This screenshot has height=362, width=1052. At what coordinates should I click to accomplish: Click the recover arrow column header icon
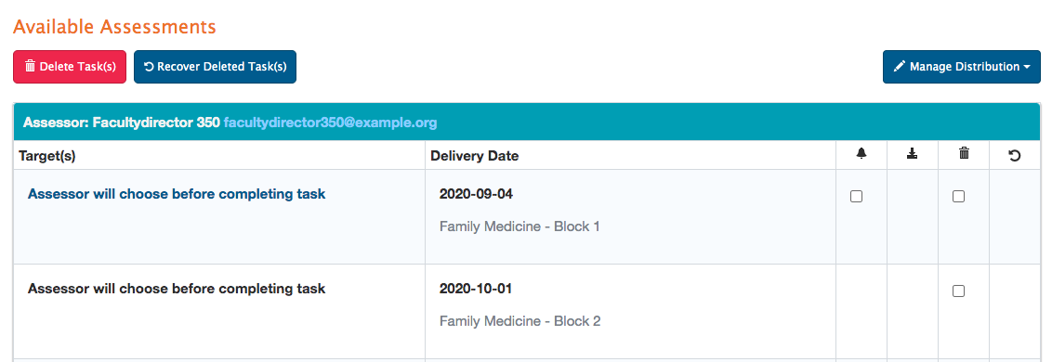[x=1015, y=156]
